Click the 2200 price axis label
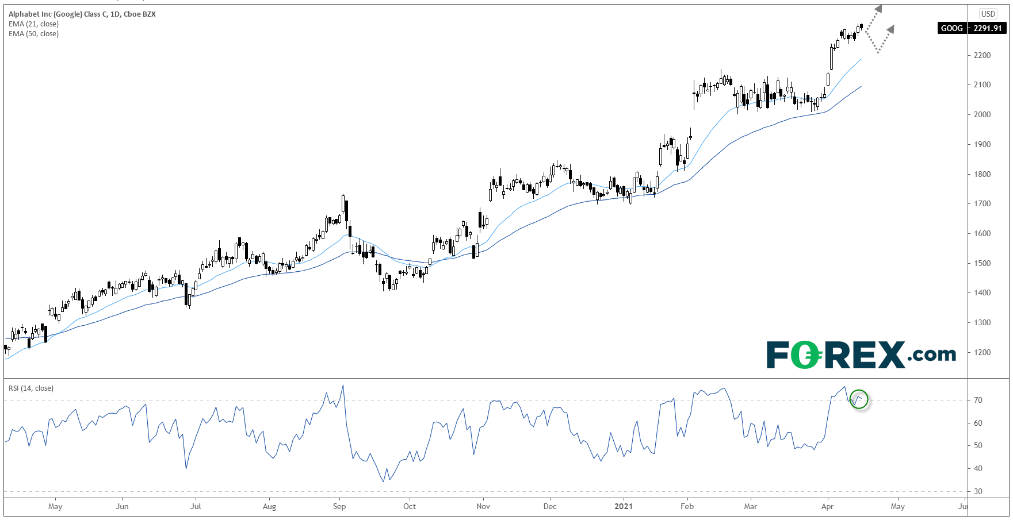Screen dimensions: 1013x520 point(983,55)
